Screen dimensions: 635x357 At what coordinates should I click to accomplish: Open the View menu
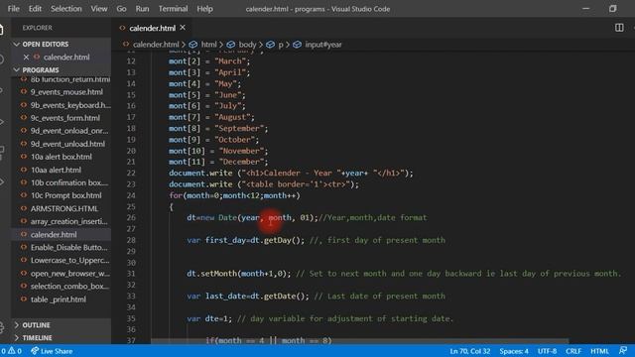[x=99, y=9]
